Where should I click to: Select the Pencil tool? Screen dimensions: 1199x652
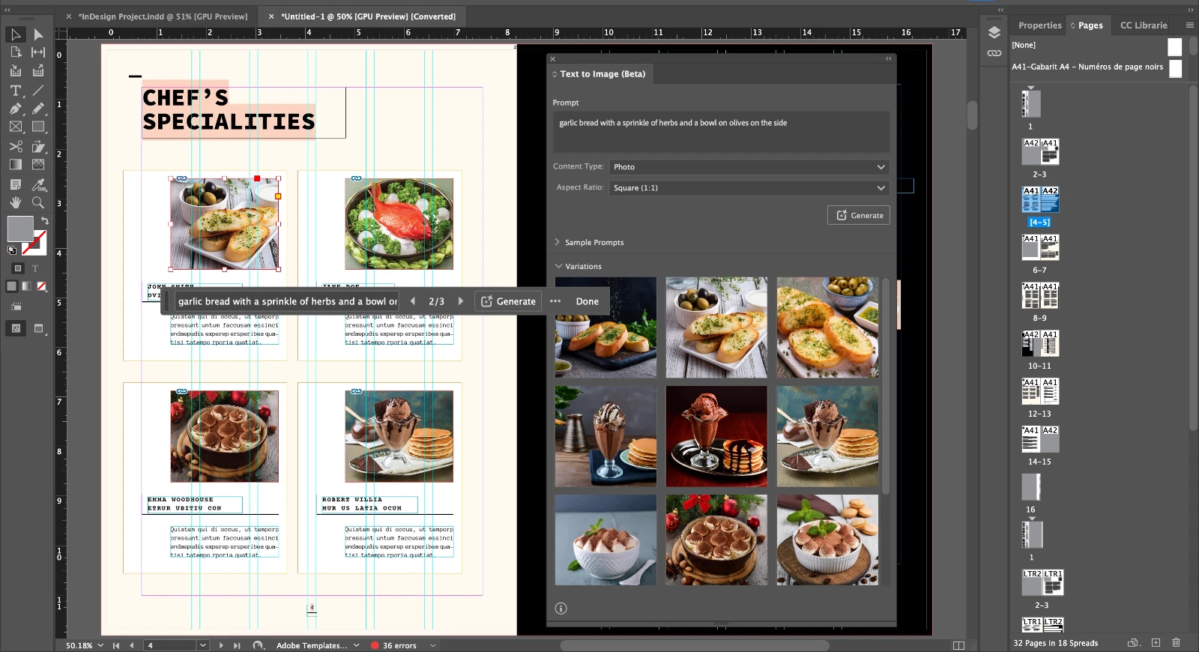click(38, 109)
